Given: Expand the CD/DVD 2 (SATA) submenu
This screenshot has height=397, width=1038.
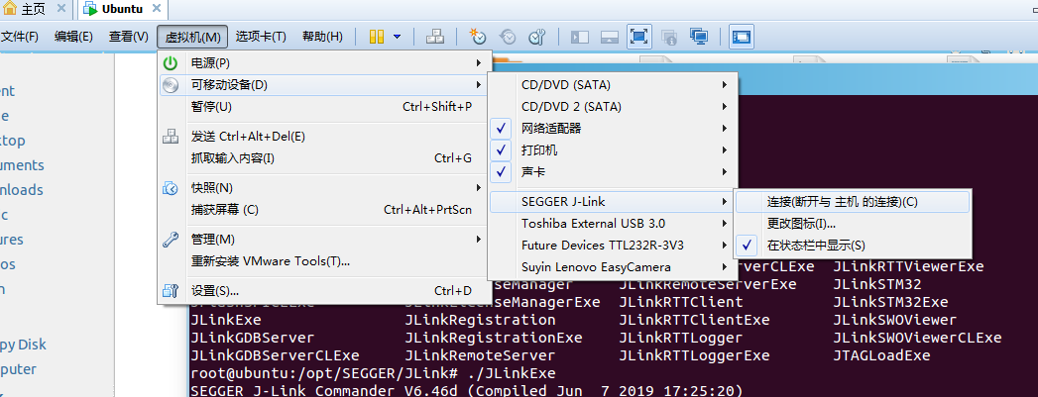Looking at the screenshot, I should pyautogui.click(x=613, y=106).
